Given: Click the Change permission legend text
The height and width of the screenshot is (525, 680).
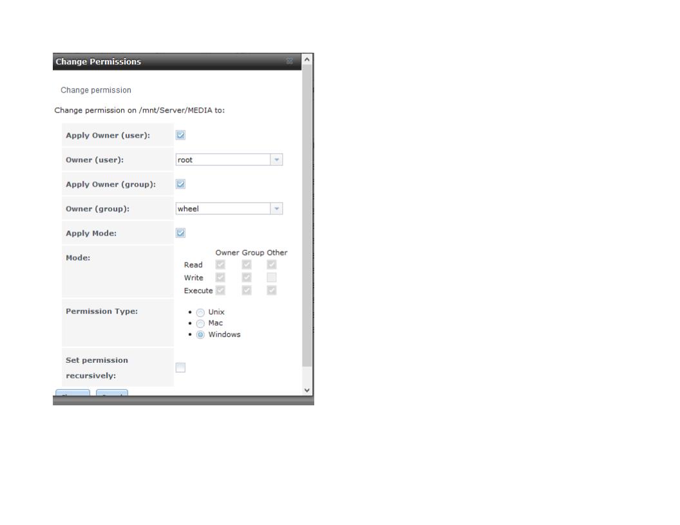Looking at the screenshot, I should [x=96, y=90].
